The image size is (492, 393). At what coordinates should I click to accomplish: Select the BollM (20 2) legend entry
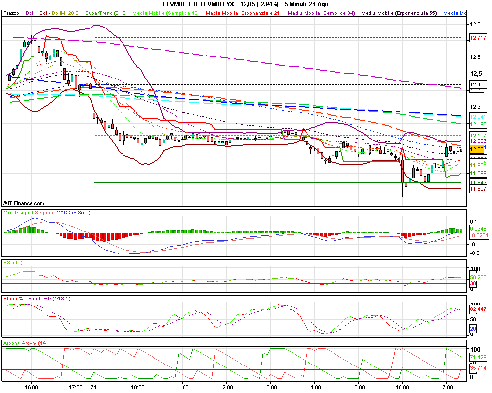click(66, 13)
